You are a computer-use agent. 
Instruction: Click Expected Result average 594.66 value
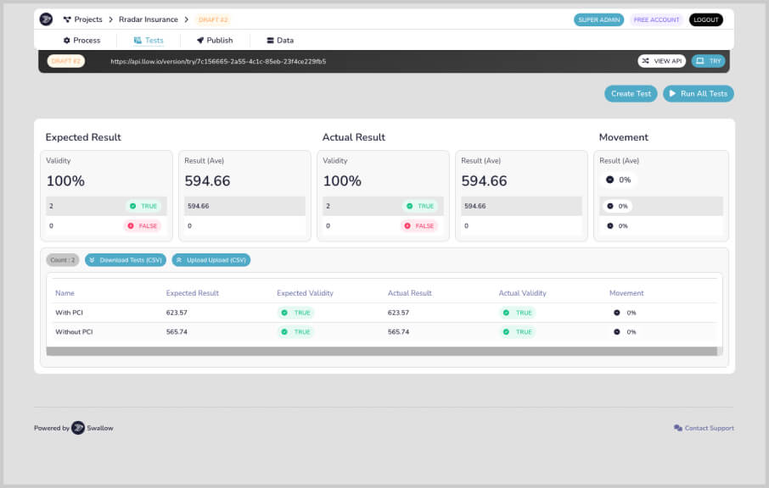(x=207, y=181)
